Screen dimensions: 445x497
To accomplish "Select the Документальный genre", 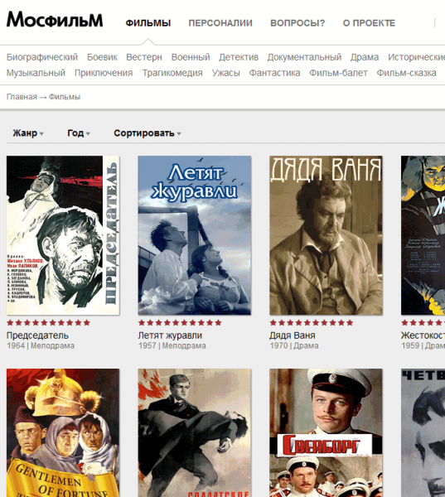I will (304, 57).
